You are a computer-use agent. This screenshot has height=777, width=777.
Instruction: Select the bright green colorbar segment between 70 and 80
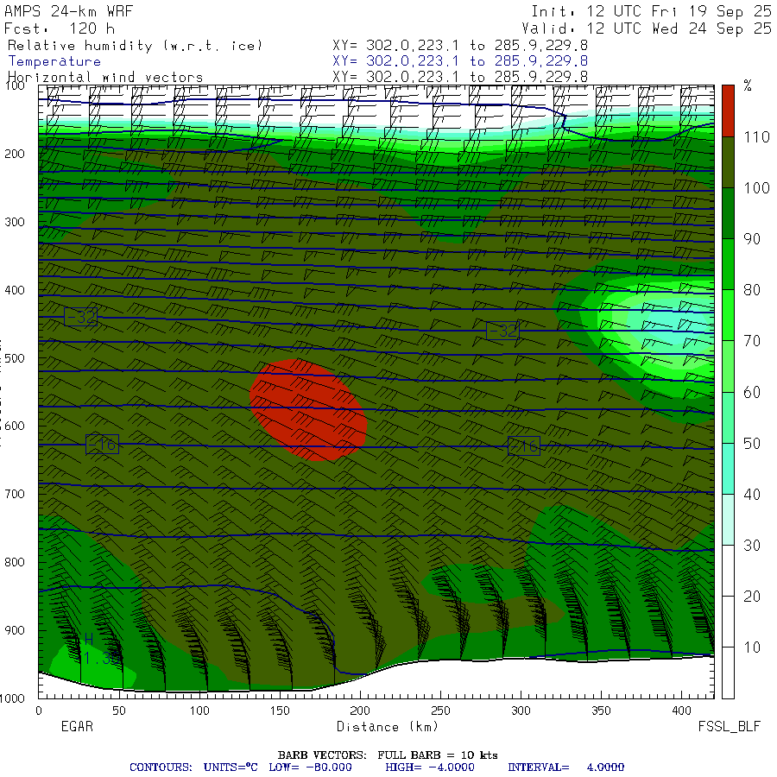(x=728, y=315)
